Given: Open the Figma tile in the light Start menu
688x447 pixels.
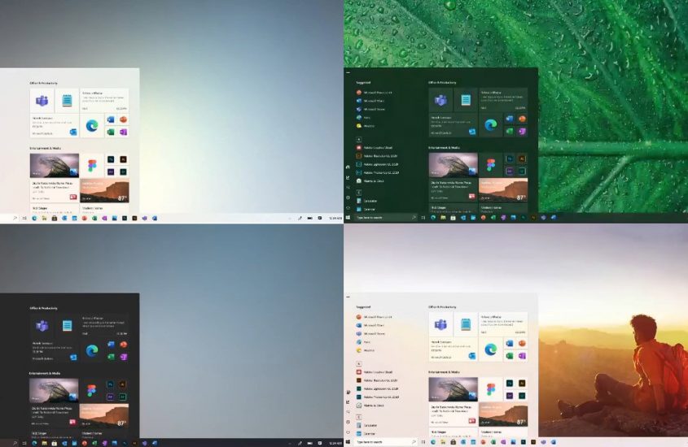Looking at the screenshot, I should pos(92,166).
